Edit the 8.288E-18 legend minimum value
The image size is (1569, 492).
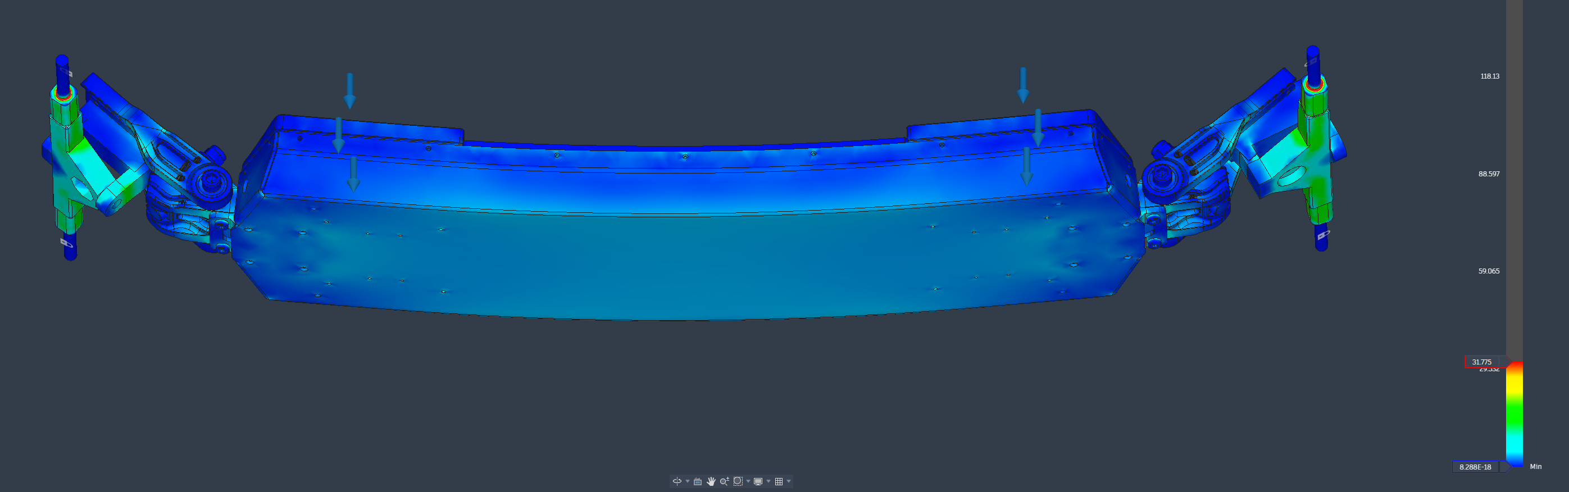click(x=1475, y=467)
